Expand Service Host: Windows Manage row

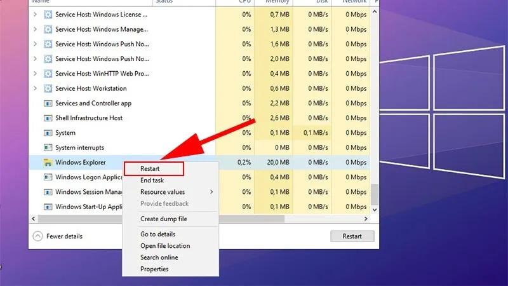tap(35, 29)
